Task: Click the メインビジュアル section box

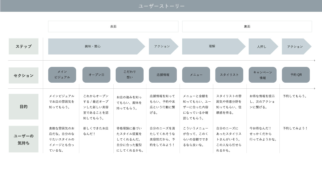Action: [62, 75]
